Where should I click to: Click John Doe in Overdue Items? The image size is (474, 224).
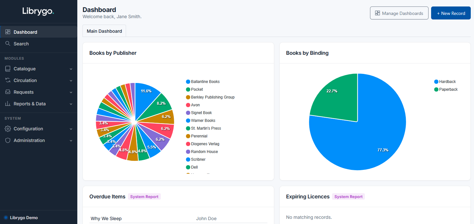tap(206, 218)
